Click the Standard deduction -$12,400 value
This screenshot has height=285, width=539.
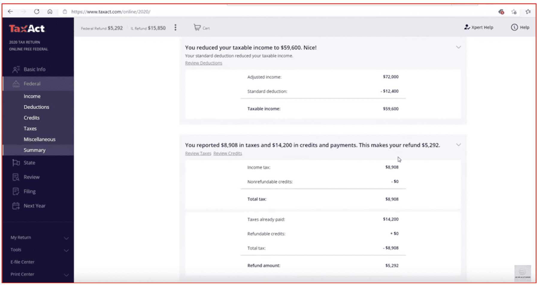coord(390,91)
